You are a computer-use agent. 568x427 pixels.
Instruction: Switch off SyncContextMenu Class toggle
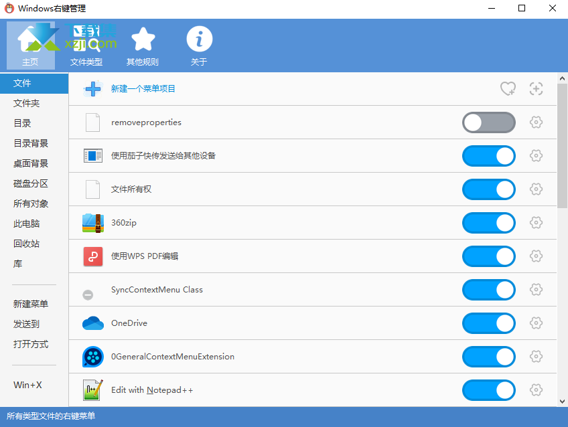click(489, 290)
